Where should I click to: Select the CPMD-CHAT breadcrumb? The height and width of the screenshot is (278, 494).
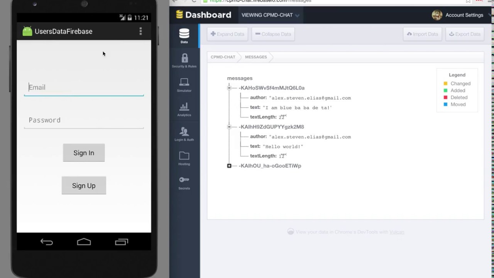point(223,57)
